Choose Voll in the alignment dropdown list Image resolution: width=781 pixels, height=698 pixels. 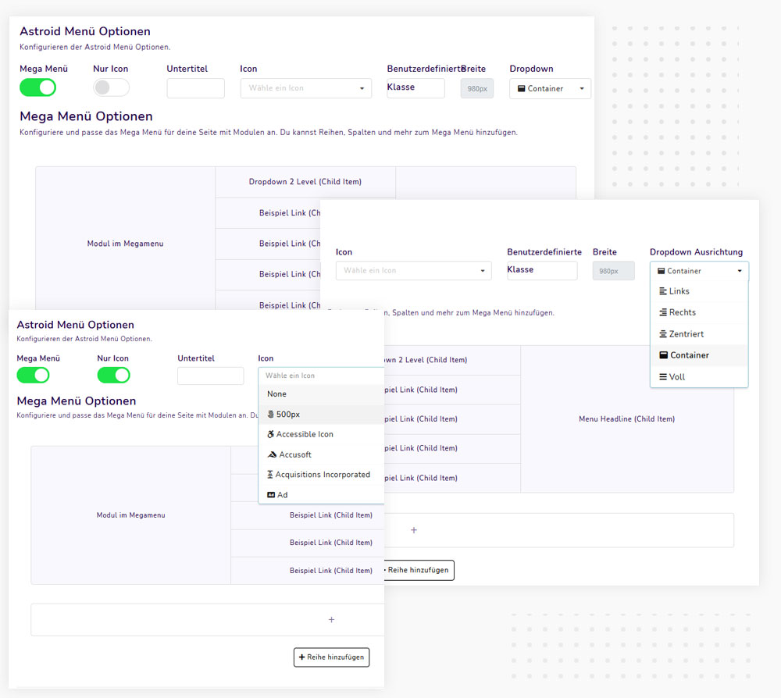click(x=676, y=377)
